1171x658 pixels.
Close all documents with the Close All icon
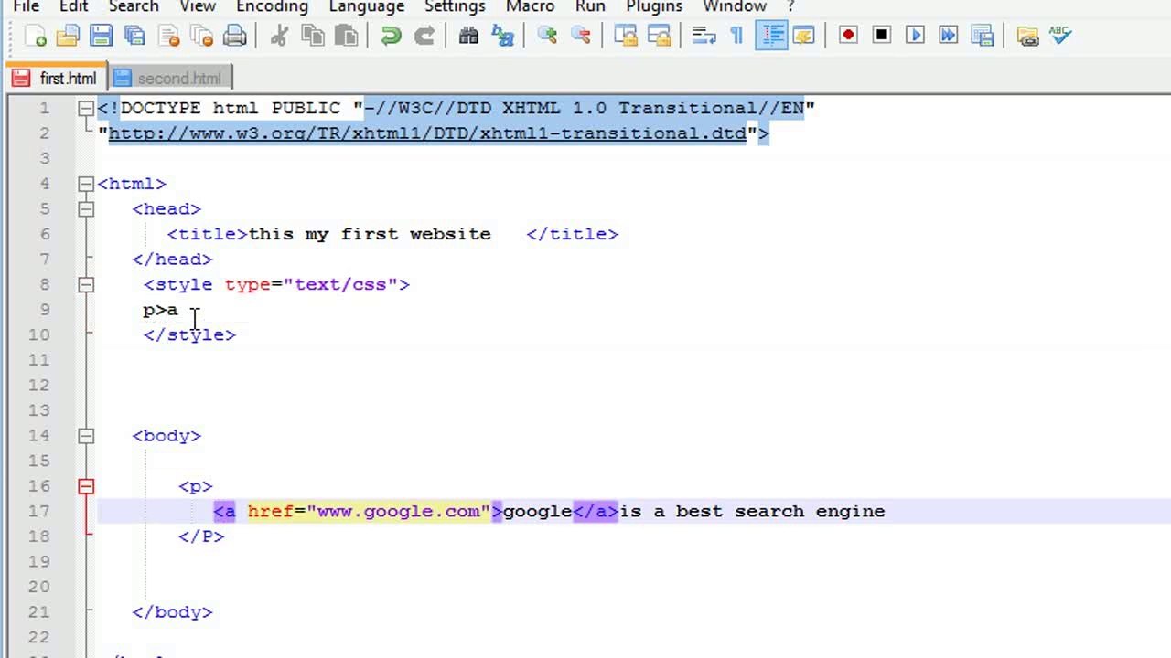coord(202,36)
